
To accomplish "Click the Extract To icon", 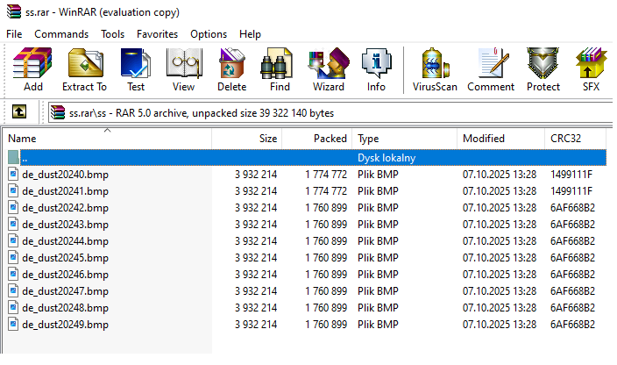I will [x=85, y=69].
